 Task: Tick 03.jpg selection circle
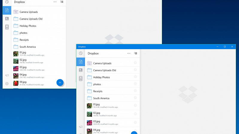point(135,122)
